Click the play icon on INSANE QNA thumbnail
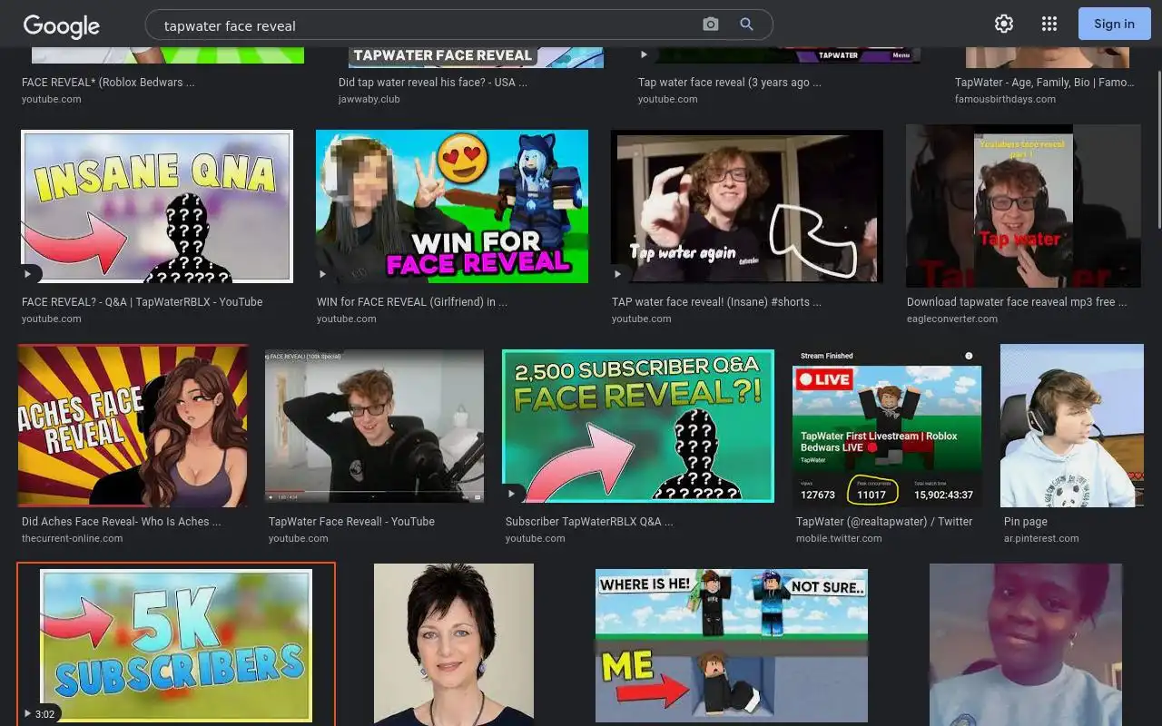1162x726 pixels. (29, 274)
